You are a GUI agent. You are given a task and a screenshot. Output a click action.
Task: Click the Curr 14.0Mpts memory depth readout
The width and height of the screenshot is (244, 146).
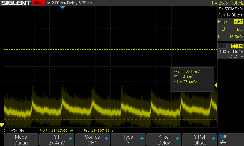click(x=230, y=15)
